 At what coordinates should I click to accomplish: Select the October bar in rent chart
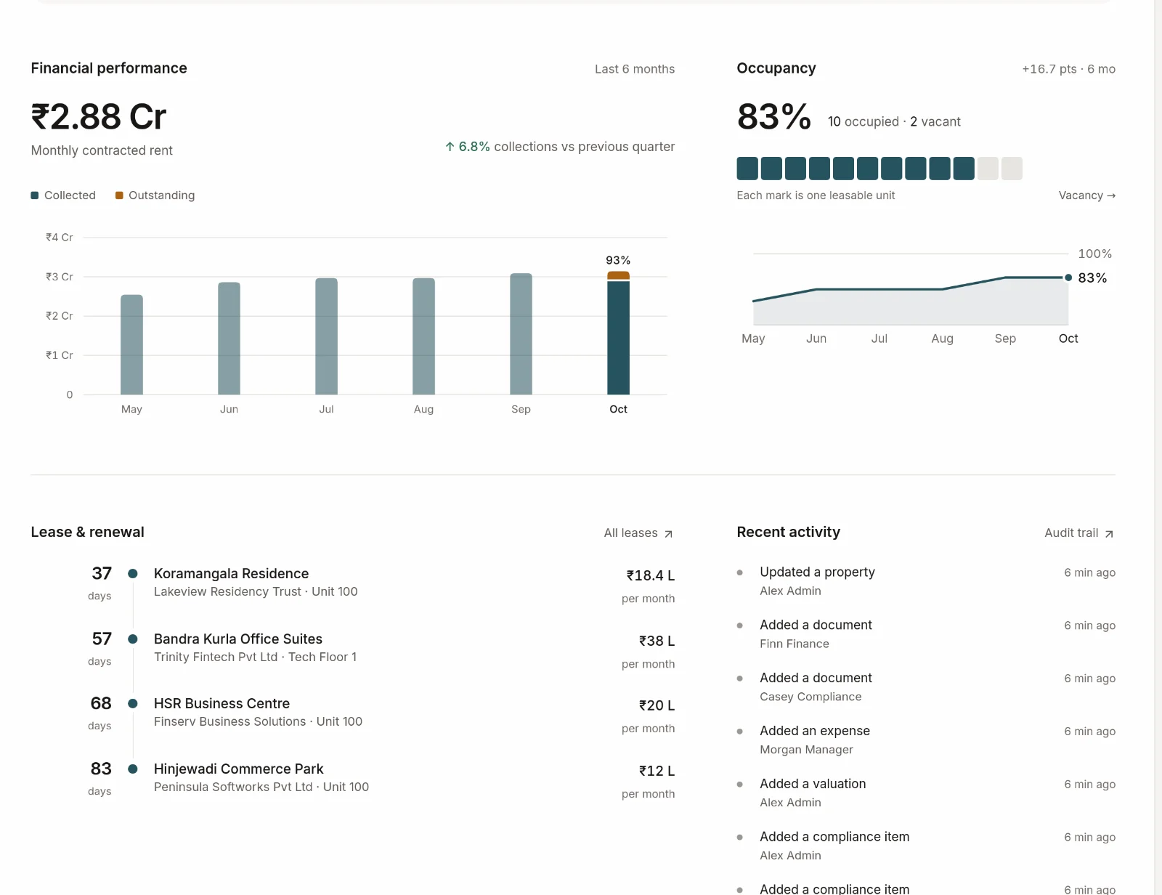click(x=618, y=333)
